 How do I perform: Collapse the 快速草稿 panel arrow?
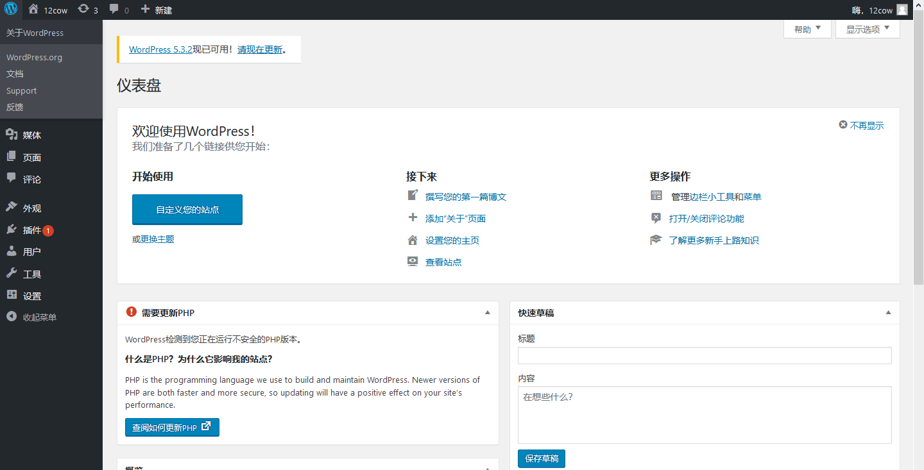[888, 313]
